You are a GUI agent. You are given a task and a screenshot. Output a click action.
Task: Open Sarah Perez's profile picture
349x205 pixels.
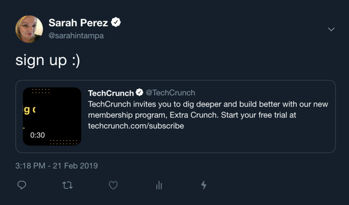29,29
